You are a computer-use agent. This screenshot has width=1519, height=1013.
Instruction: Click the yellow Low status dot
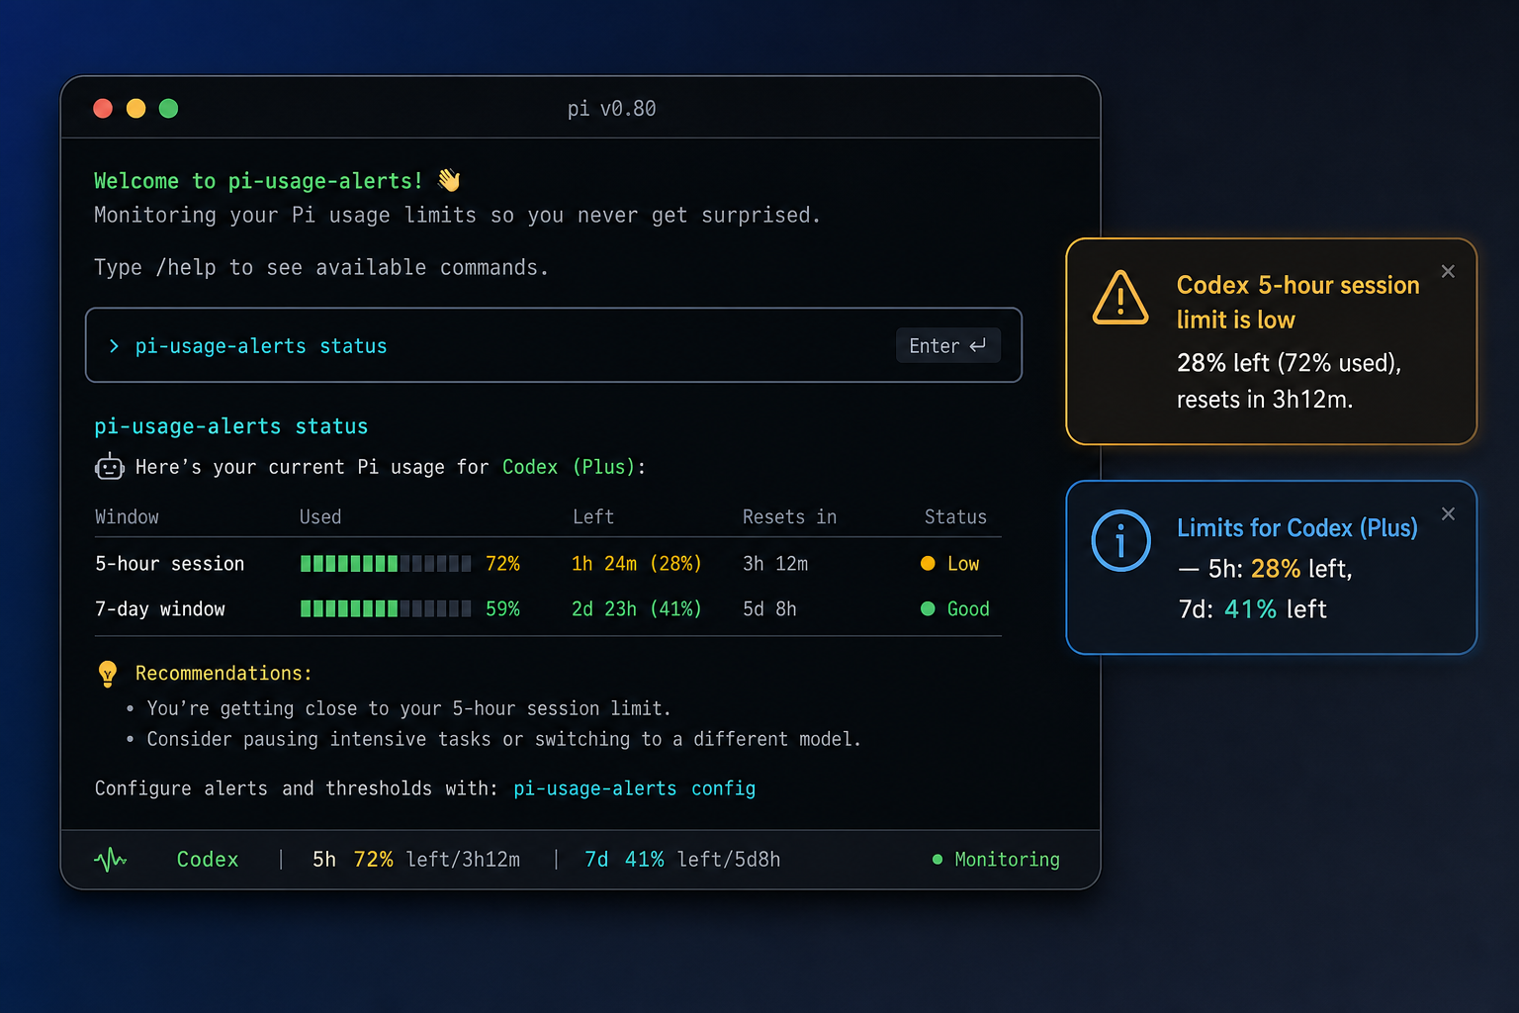(928, 564)
